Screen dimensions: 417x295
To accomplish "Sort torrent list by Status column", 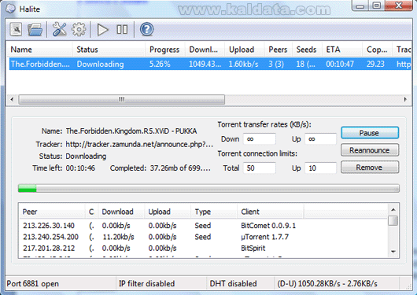I will pos(109,50).
